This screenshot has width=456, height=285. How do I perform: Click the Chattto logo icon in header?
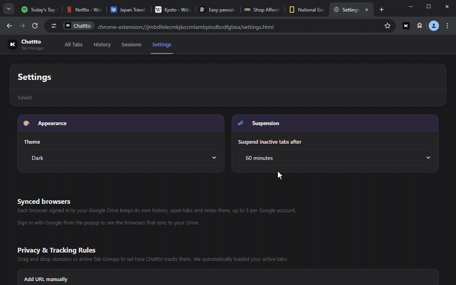point(12,45)
